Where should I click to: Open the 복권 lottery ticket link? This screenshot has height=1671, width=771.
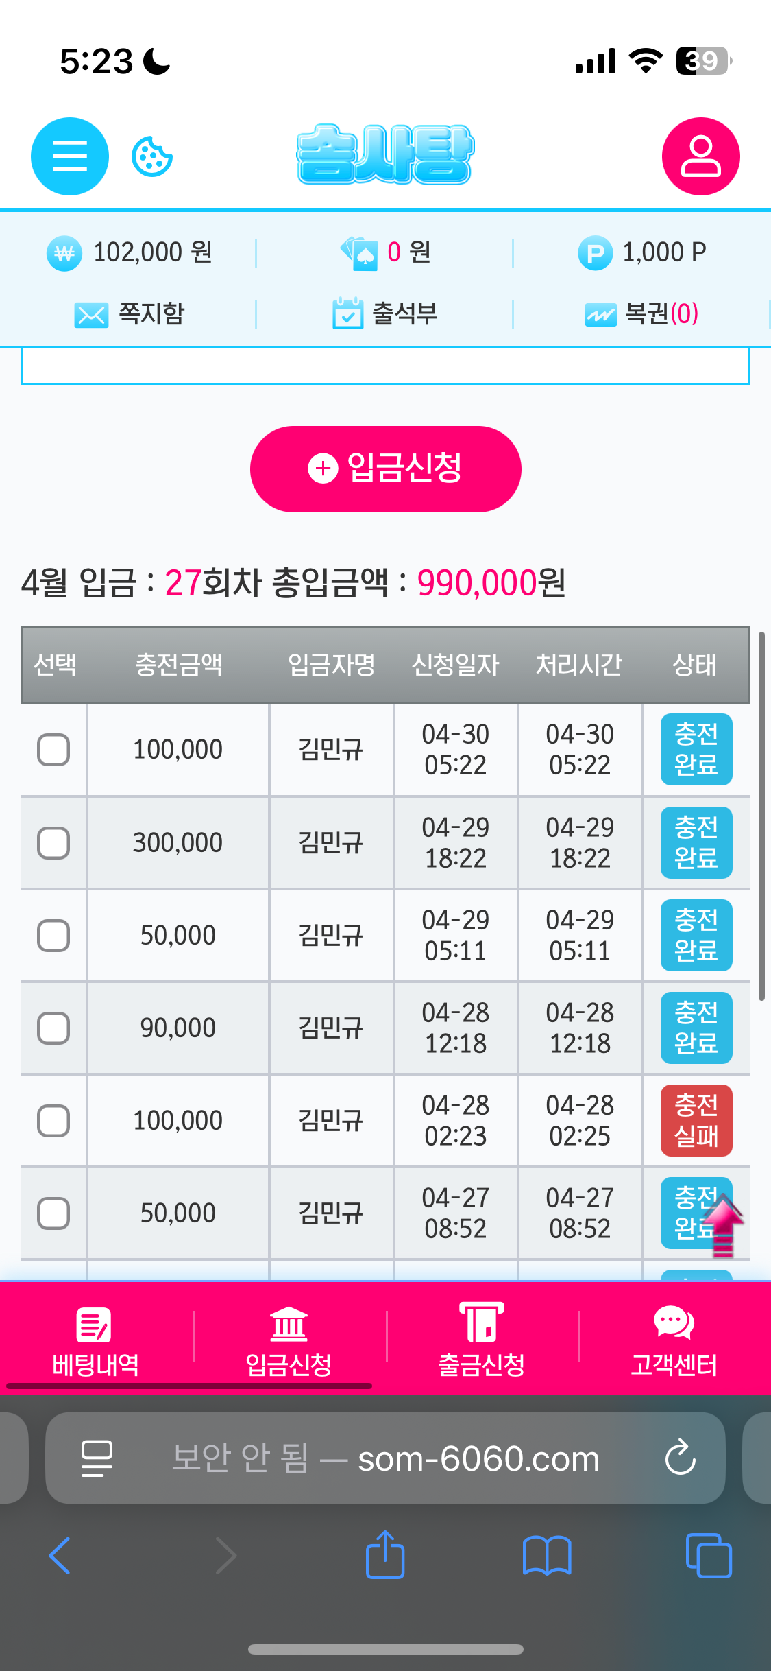pos(641,314)
